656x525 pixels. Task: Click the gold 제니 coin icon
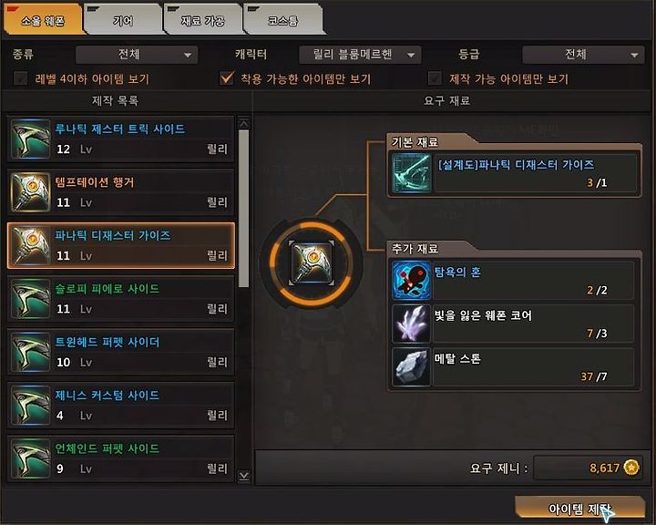pos(631,467)
